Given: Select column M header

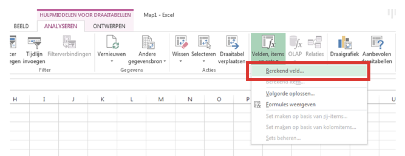Looking at the screenshot, I should click(x=161, y=99).
